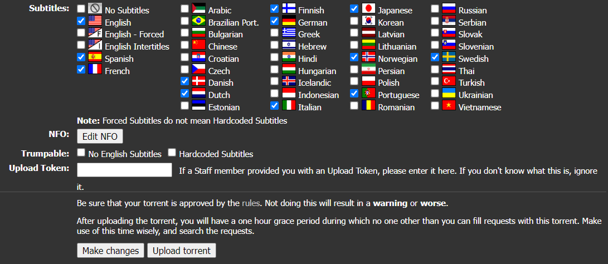The image size is (608, 264).
Task: Uncheck the Danish subtitles checkbox
Action: (x=185, y=81)
